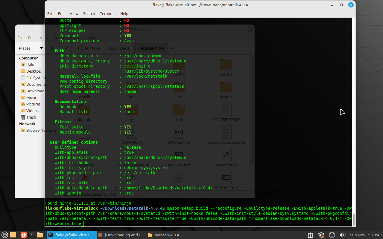Click the '/var/local/spool/netatalk' path text

154,86
